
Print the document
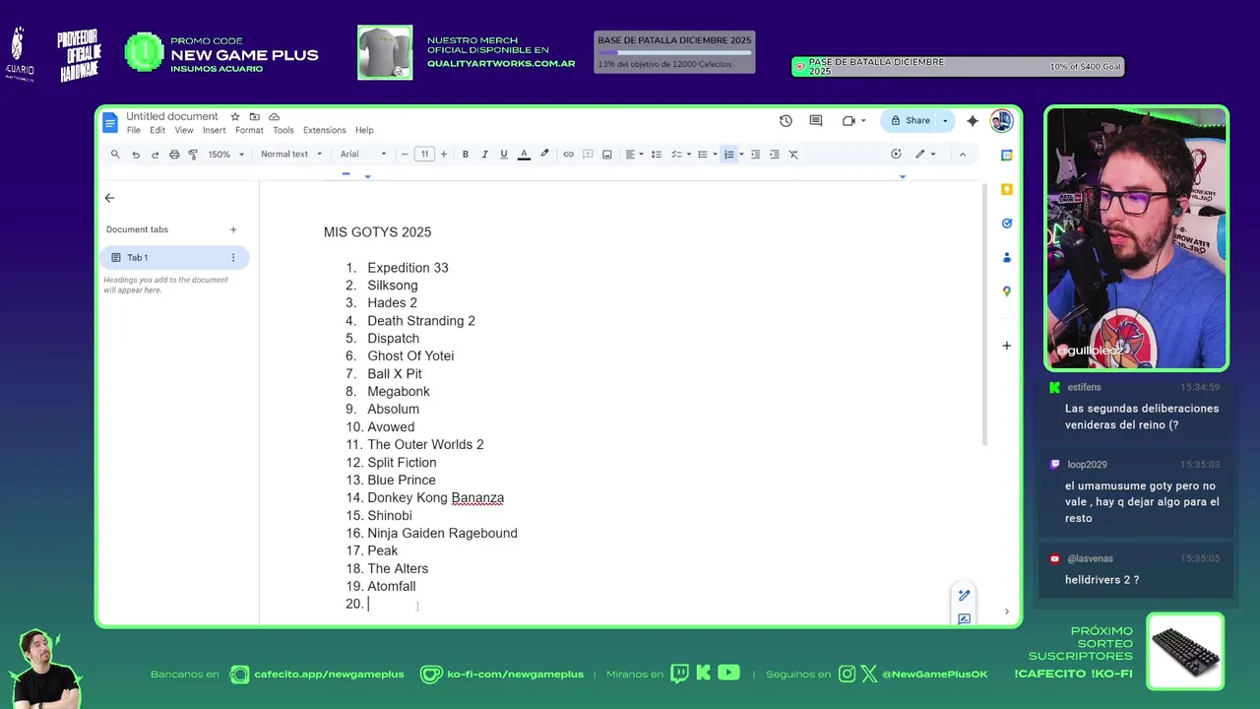(174, 154)
